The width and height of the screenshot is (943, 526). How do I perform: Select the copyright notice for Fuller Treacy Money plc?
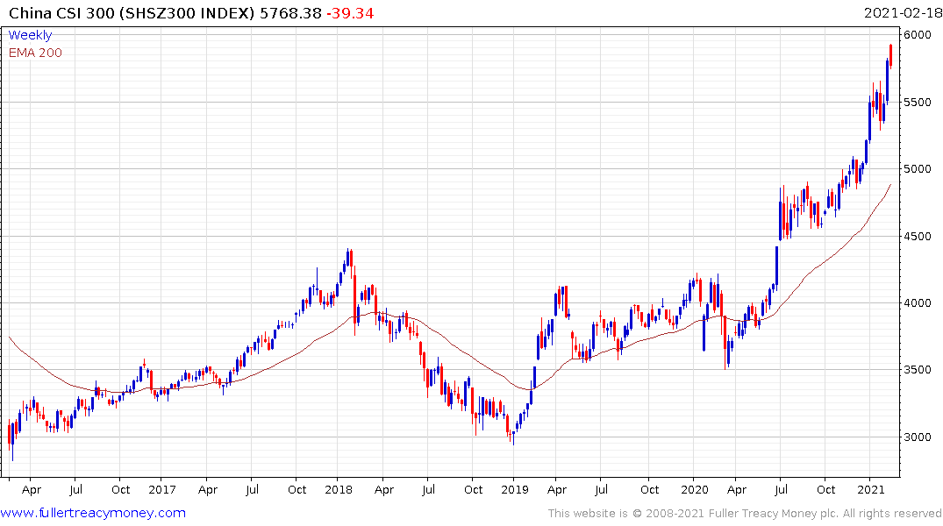pyautogui.click(x=745, y=514)
